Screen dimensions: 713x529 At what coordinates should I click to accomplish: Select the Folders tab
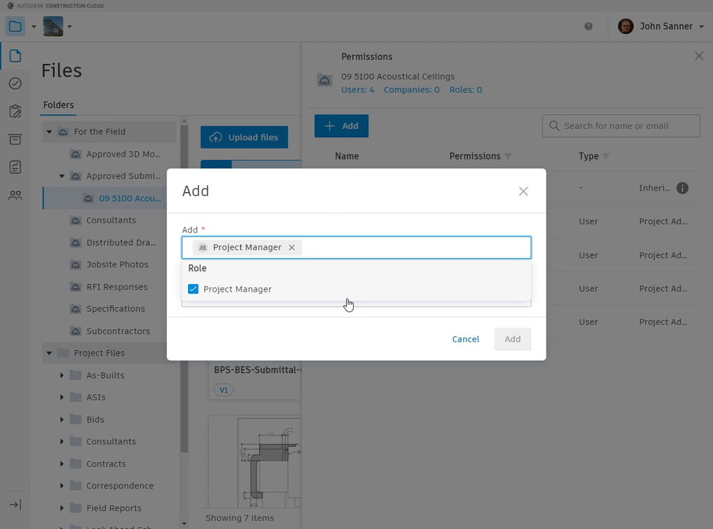tap(58, 105)
